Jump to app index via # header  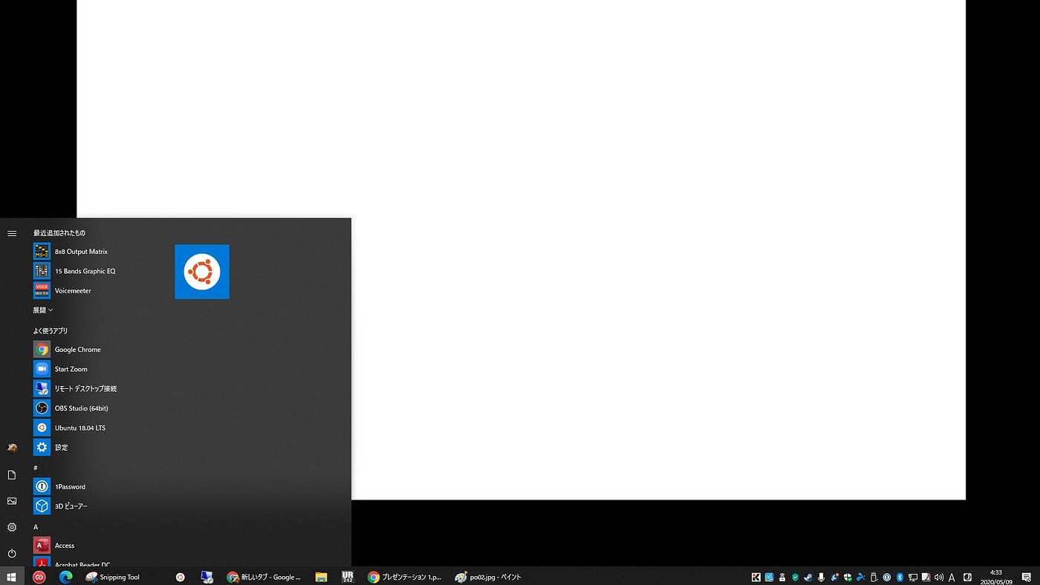(36, 468)
